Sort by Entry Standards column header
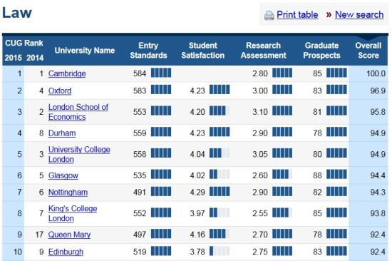The image size is (392, 261). [148, 51]
